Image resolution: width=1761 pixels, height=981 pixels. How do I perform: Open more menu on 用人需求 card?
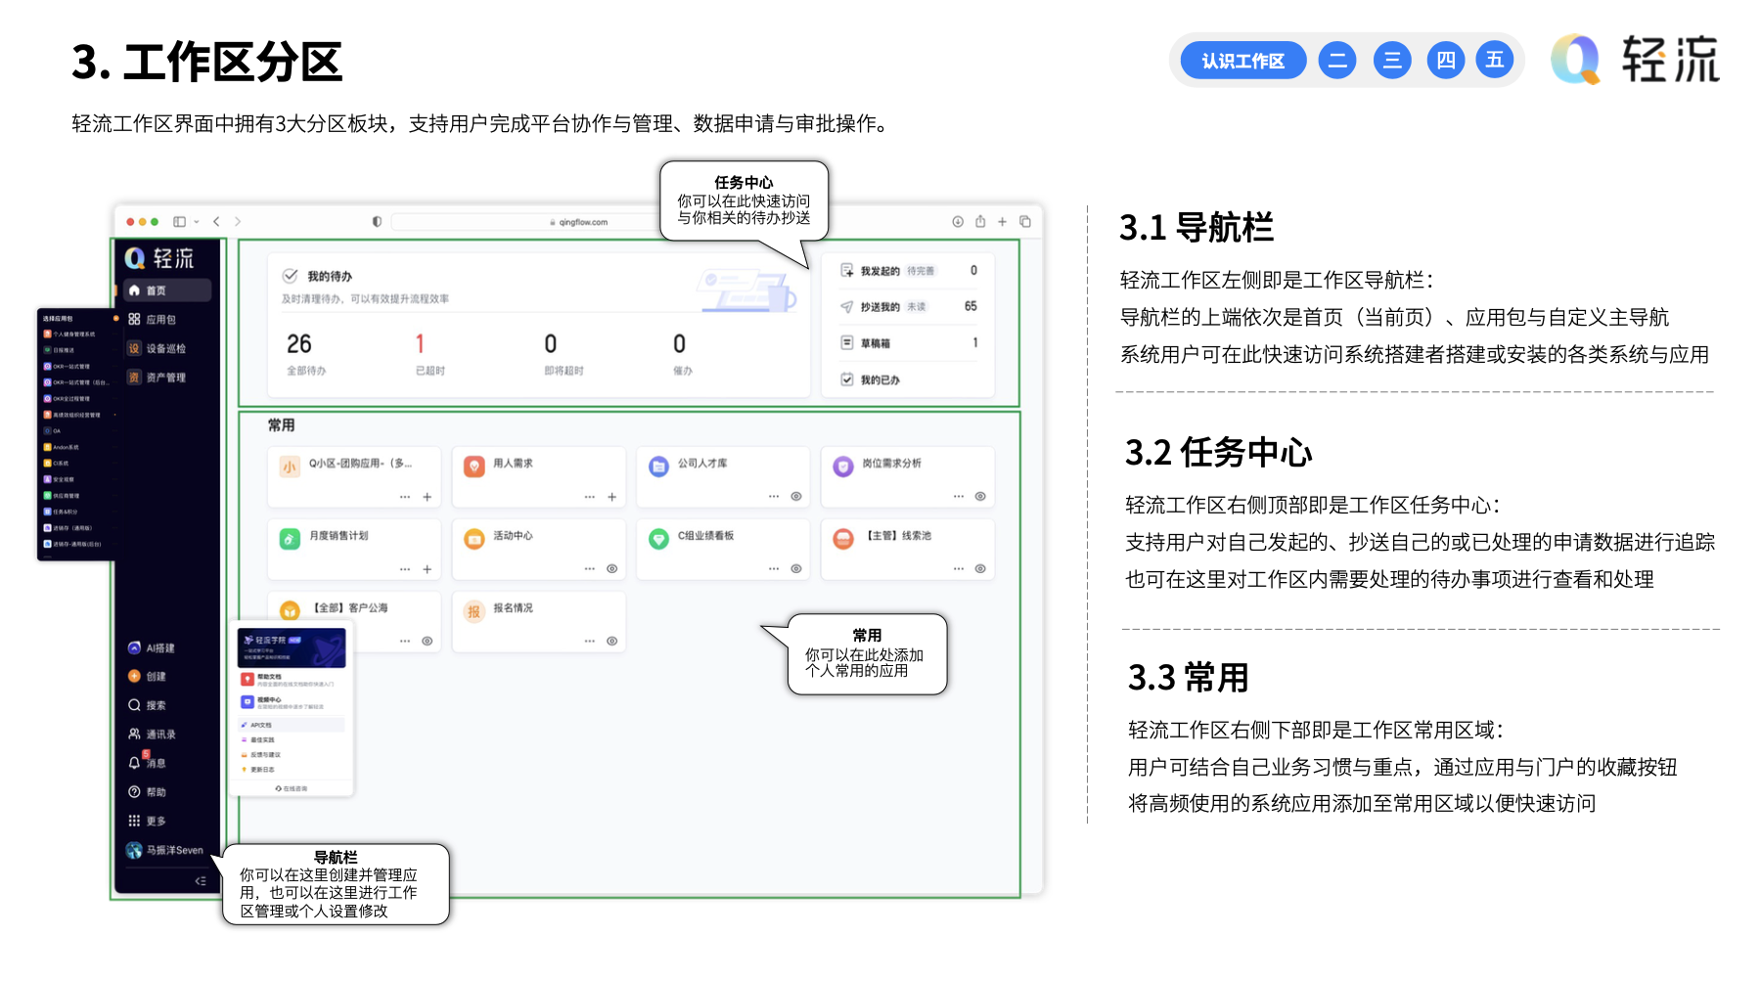pyautogui.click(x=590, y=497)
